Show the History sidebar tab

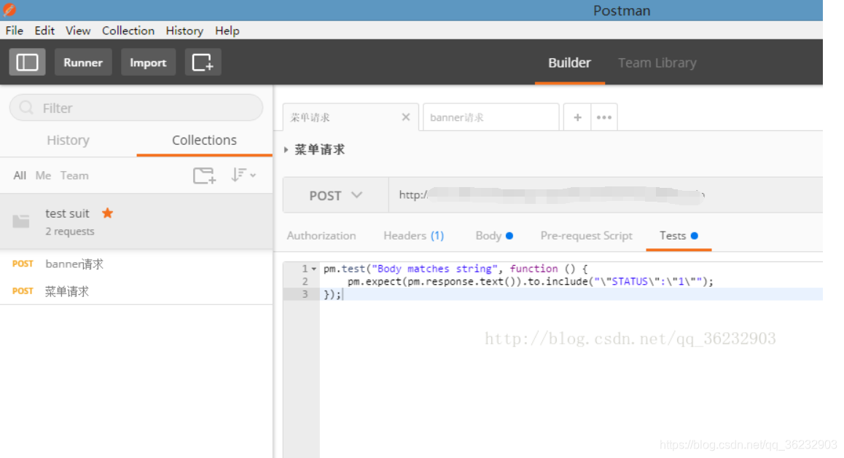[68, 141]
